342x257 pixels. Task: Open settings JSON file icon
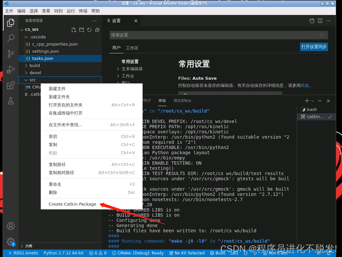pyautogui.click(x=312, y=21)
